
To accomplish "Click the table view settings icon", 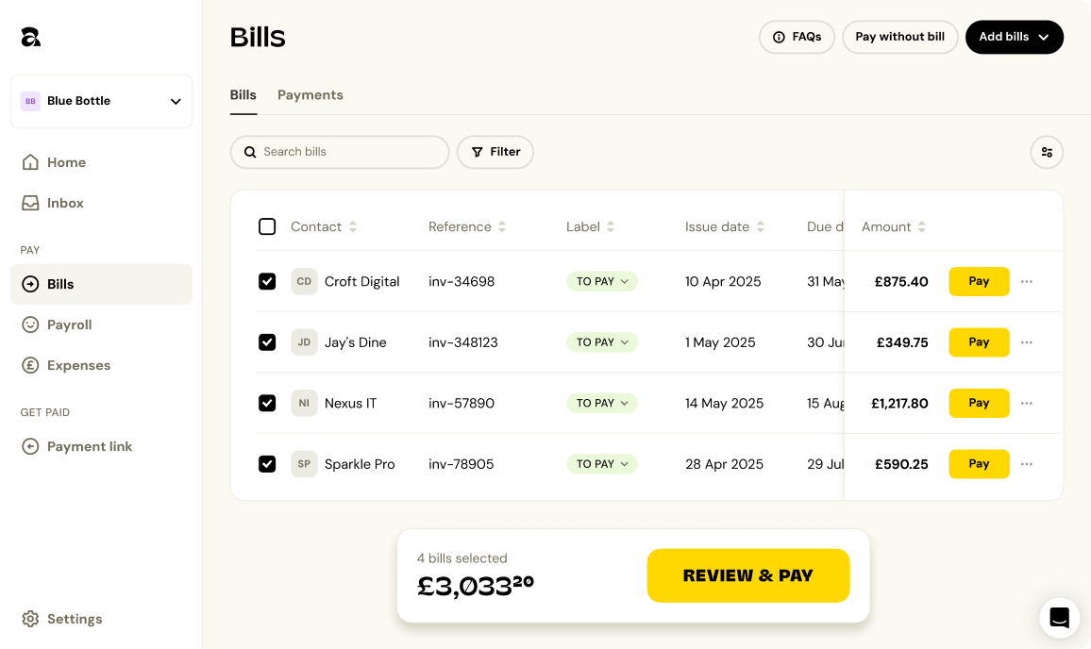I will 1047,152.
